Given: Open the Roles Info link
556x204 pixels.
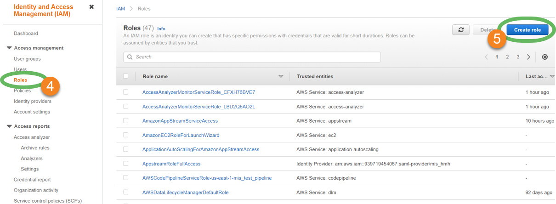Looking at the screenshot, I should (x=161, y=28).
